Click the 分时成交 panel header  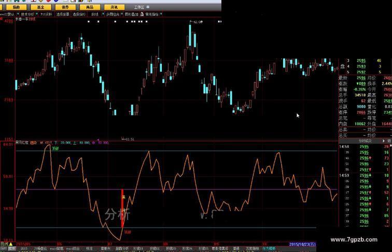tap(365, 141)
